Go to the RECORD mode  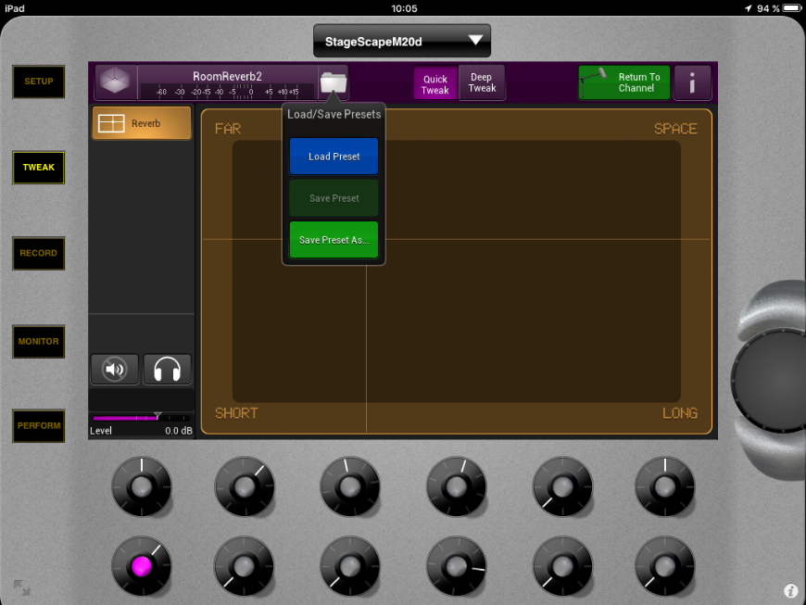38,253
